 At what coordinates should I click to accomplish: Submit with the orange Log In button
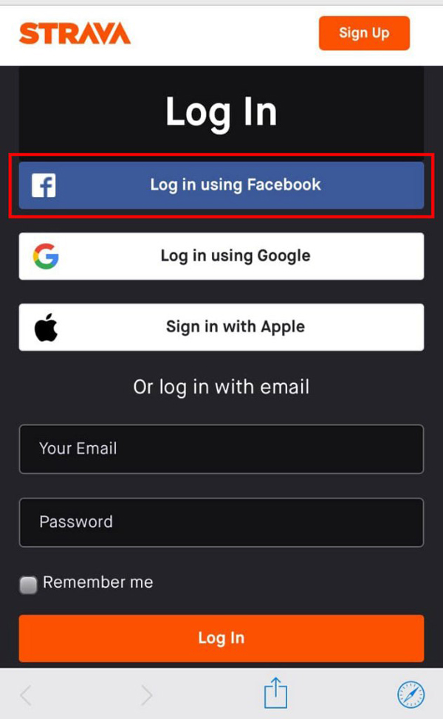[221, 639]
